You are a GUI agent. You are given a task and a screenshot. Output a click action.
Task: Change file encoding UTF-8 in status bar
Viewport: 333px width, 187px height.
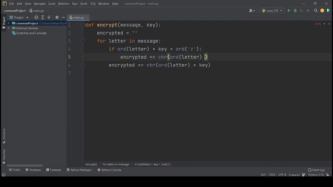282,175
